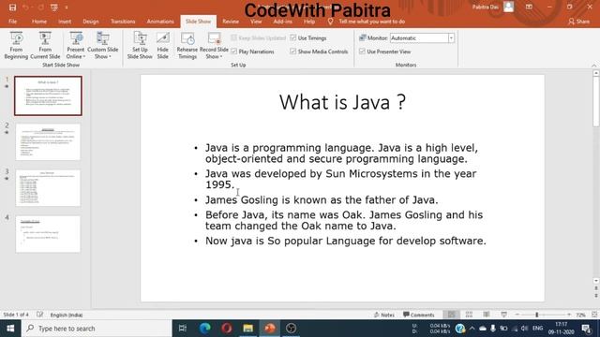Switch to Slide Sorter view icon

pyautogui.click(x=469, y=315)
